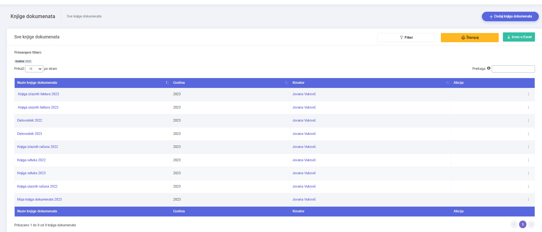The height and width of the screenshot is (232, 542).
Task: Click info icon next to Pretraga
Action: [x=489, y=68]
